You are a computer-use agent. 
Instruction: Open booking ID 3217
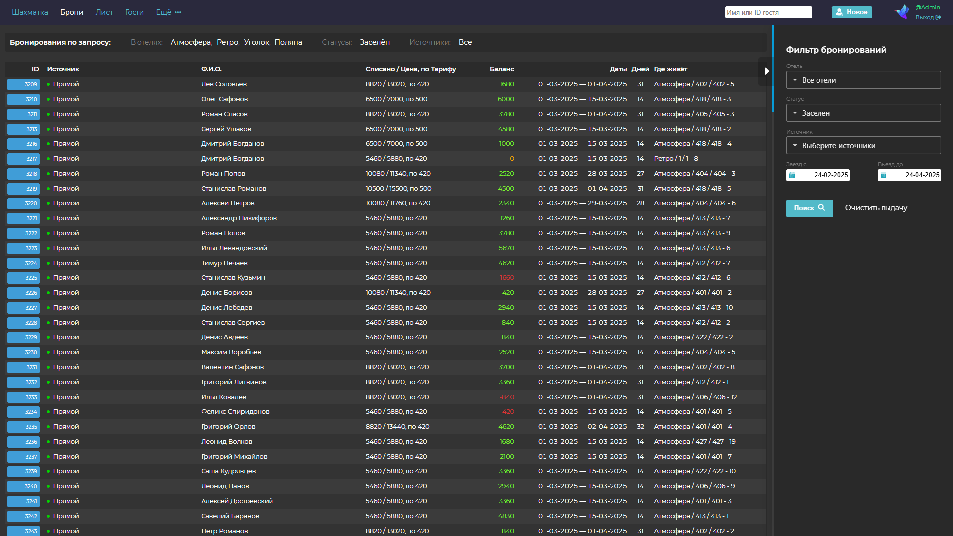coord(23,159)
